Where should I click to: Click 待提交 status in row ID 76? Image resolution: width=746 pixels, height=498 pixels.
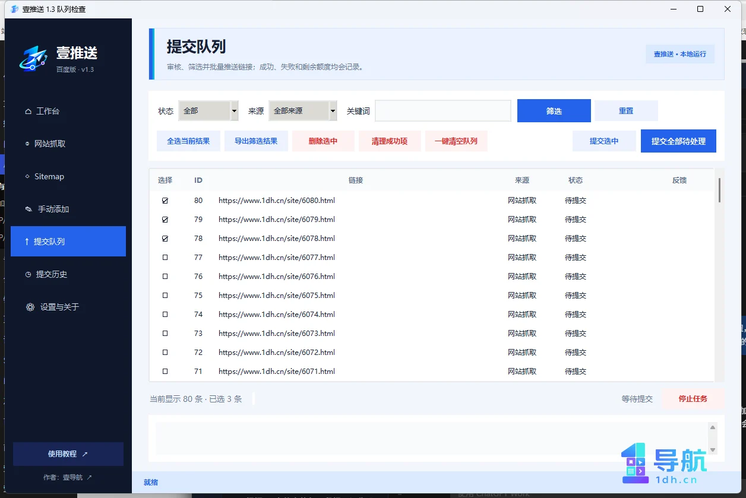[576, 277]
